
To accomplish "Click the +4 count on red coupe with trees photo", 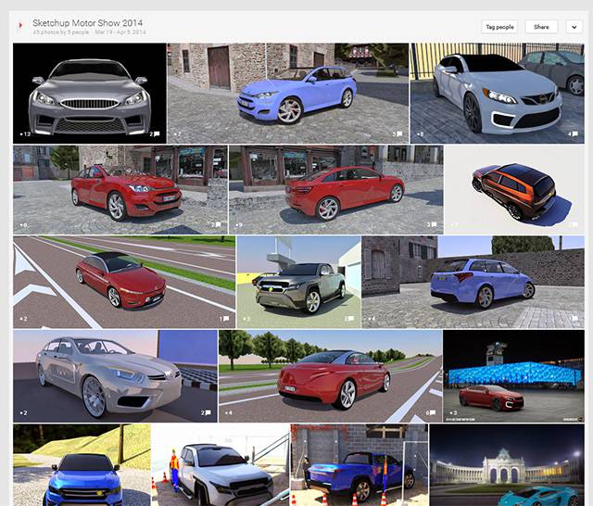I will (229, 412).
